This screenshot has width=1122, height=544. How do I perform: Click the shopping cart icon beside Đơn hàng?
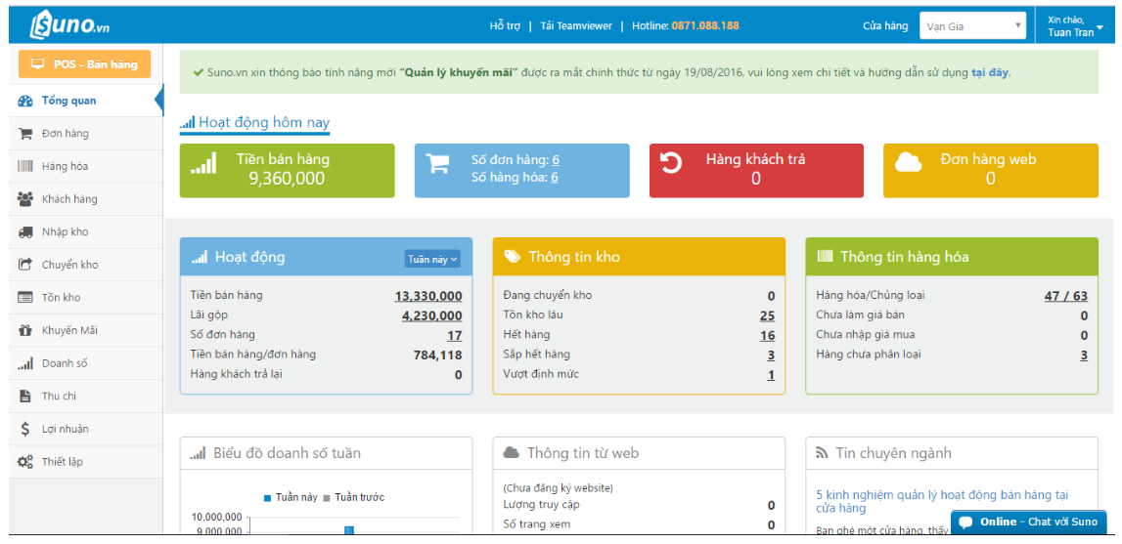coord(25,134)
